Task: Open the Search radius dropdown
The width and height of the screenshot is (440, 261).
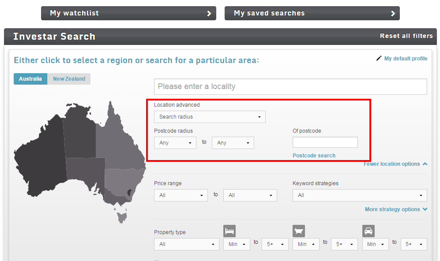Action: click(210, 117)
